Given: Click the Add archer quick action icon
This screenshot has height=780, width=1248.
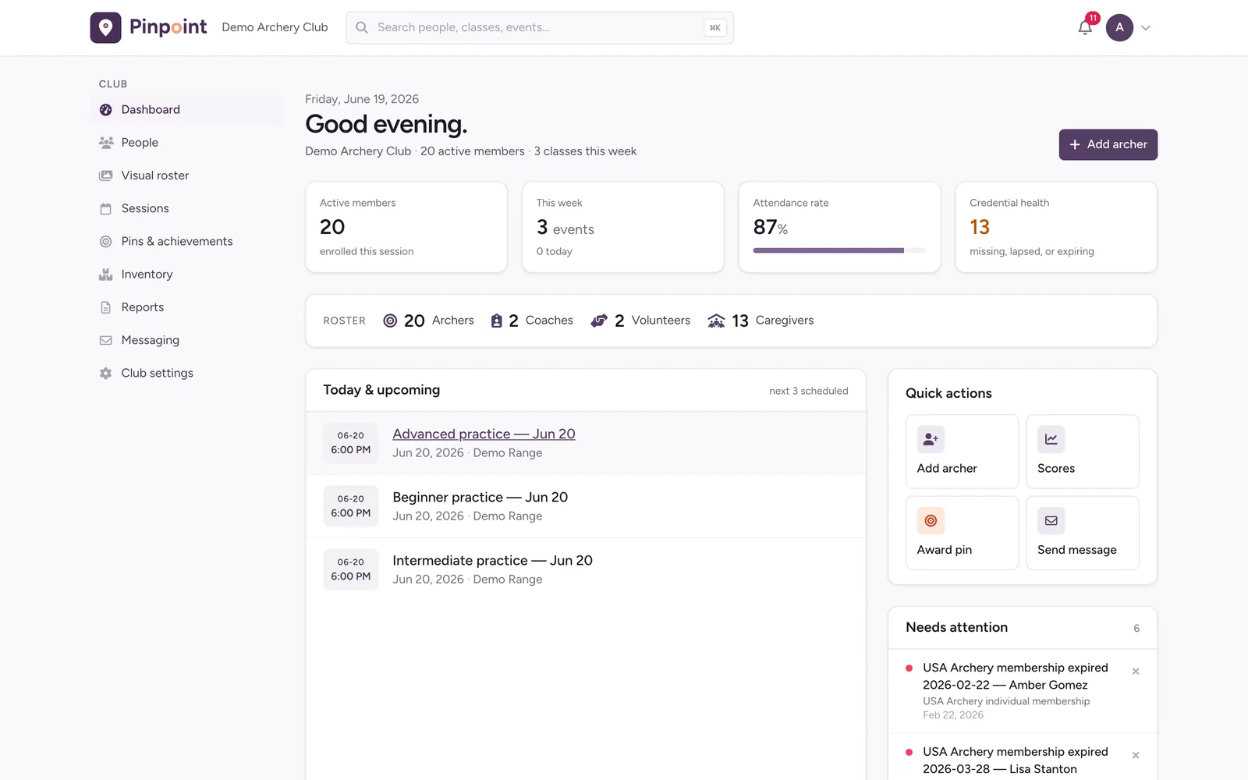Looking at the screenshot, I should [931, 439].
